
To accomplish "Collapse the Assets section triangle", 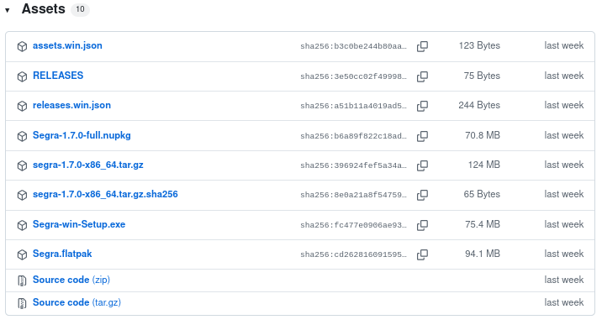I will (x=8, y=10).
